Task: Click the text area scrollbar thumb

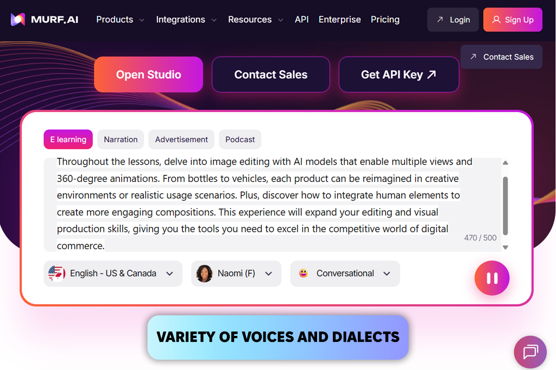Action: click(x=506, y=205)
